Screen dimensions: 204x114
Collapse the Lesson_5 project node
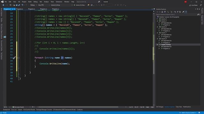click(157, 21)
